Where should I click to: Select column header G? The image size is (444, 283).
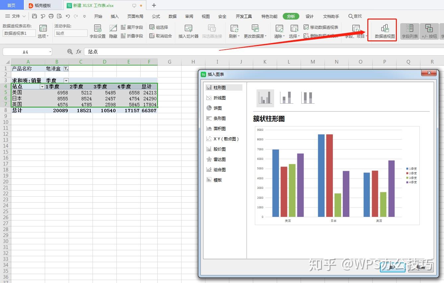[x=170, y=62]
